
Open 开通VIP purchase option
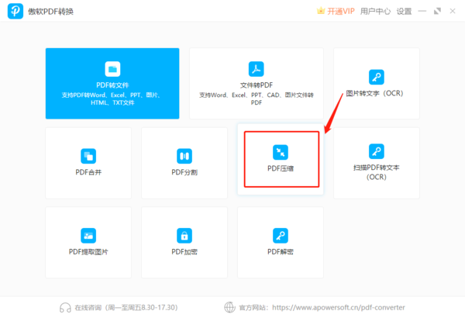pyautogui.click(x=341, y=12)
